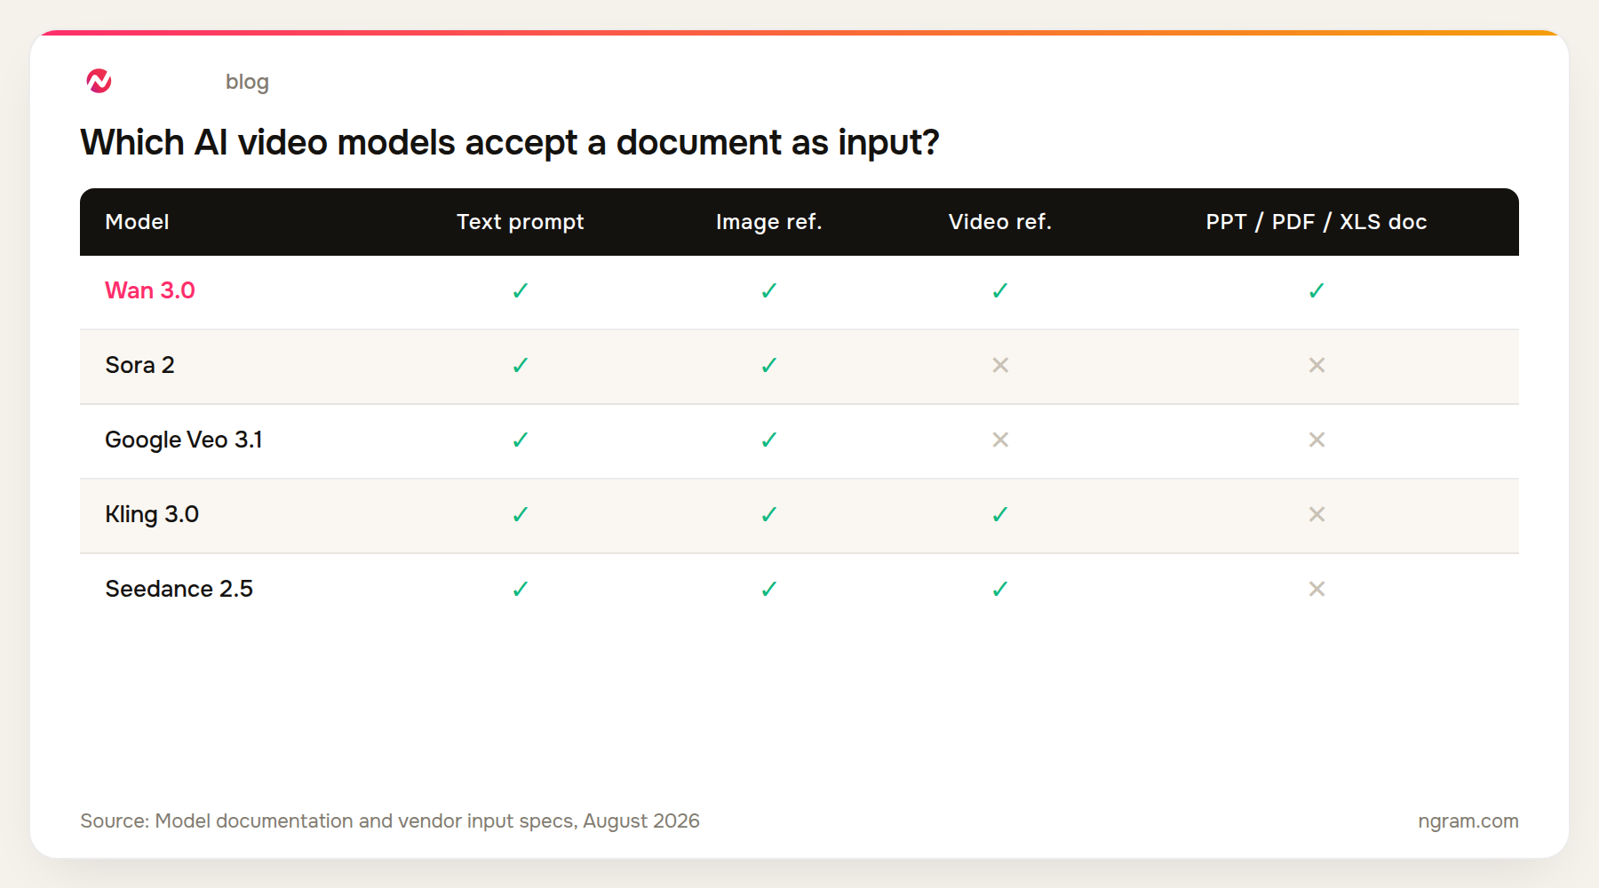
Task: Select the Source: Model documentation footnote
Action: coord(390,821)
